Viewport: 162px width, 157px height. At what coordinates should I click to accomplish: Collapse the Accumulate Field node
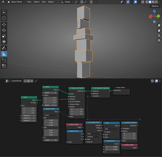click(x=87, y=122)
